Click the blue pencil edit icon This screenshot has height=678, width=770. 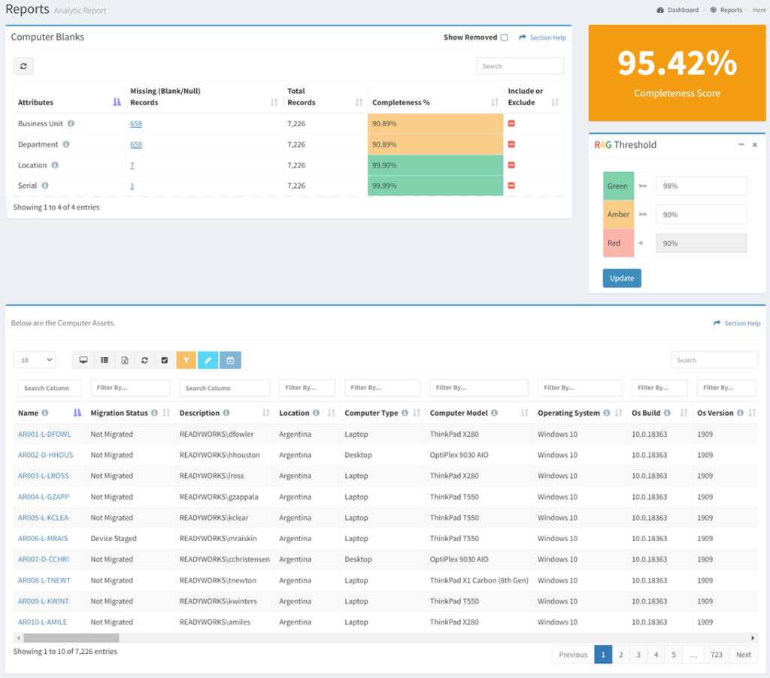pos(208,360)
